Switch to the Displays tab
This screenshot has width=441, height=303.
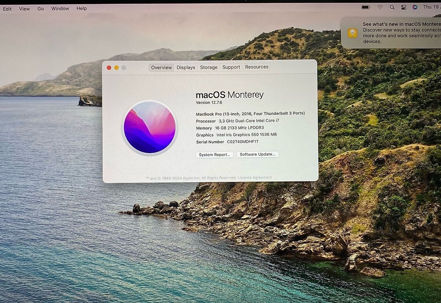[x=186, y=67]
